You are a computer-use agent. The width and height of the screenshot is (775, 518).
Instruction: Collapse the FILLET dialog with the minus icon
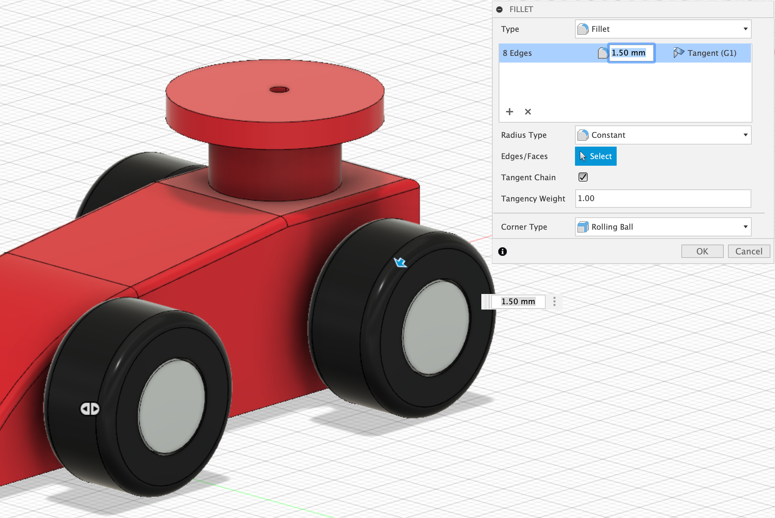click(x=499, y=10)
